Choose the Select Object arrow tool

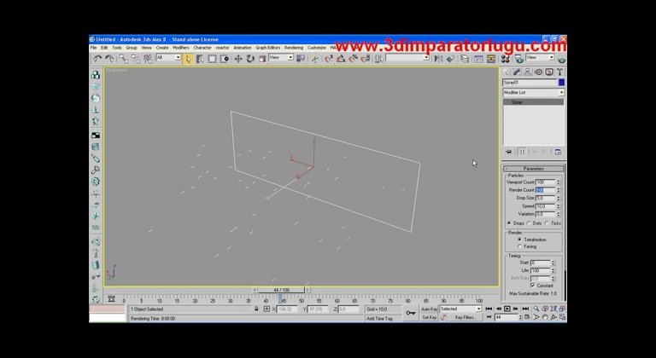tap(188, 59)
